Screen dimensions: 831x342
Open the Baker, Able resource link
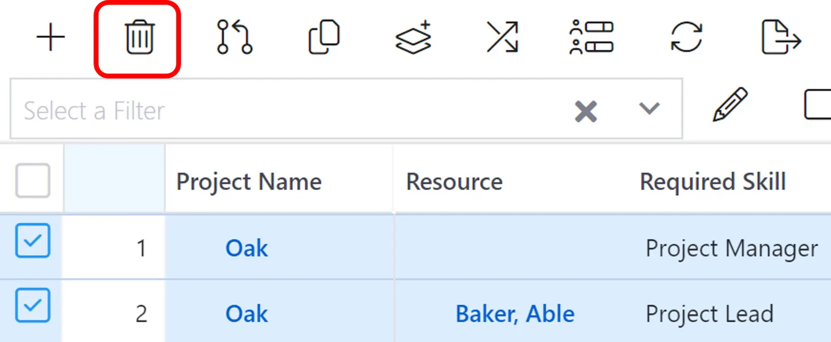coord(515,314)
